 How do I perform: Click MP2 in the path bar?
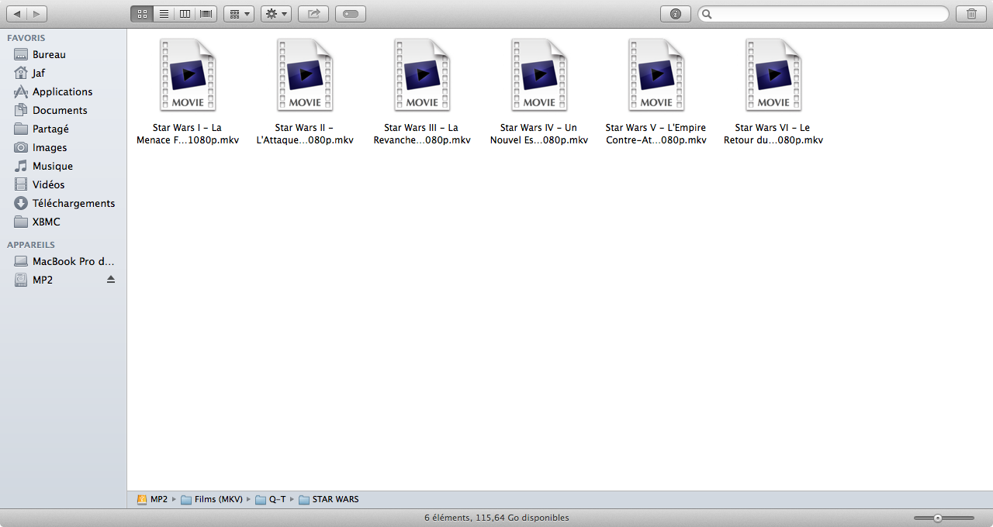pos(152,499)
